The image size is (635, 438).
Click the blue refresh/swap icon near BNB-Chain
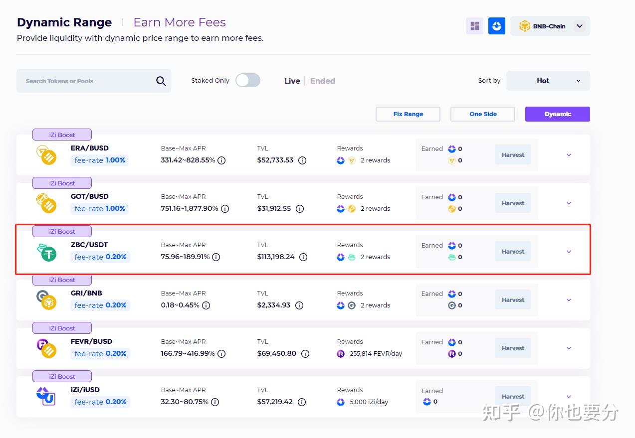pyautogui.click(x=497, y=25)
